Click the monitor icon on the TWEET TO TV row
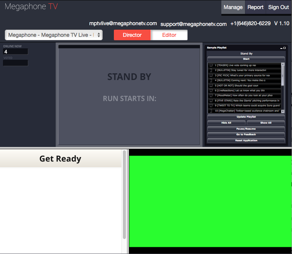Viewport: 292px width, 254px height. tap(211, 106)
